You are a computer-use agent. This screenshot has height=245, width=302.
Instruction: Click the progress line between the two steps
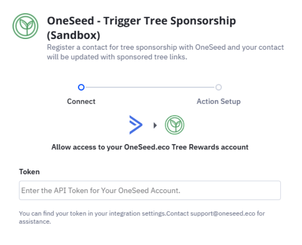tap(150, 87)
